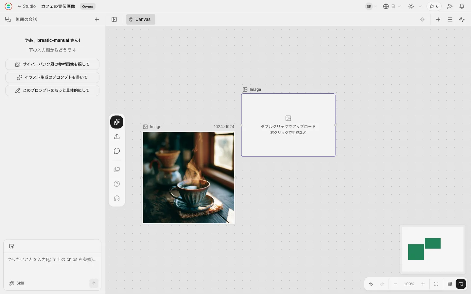Image resolution: width=471 pixels, height=294 pixels.
Task: Choose suggestion サイバーパンク風の参考画像を探して
Action: (x=52, y=64)
